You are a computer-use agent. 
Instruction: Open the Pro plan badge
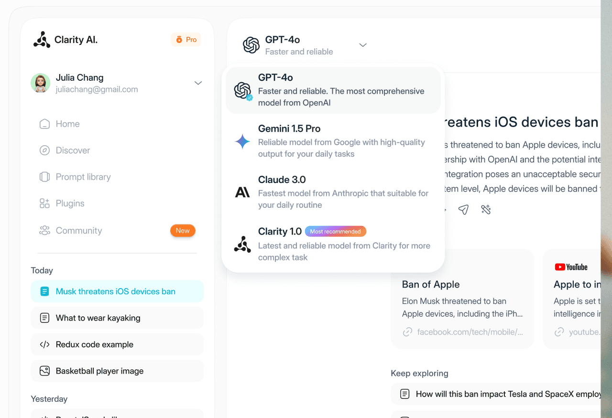pos(186,40)
